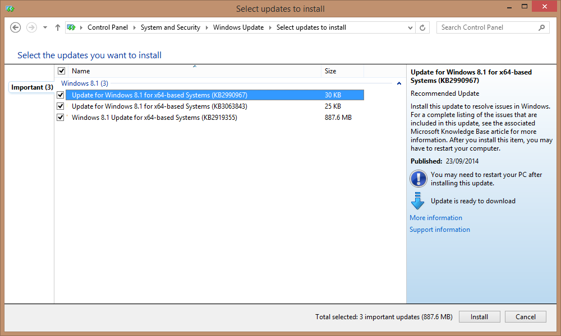Open the recent locations dropdown arrow

click(45, 27)
